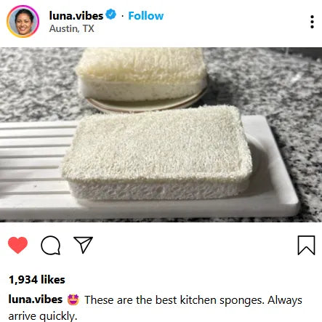Image resolution: width=322 pixels, height=322 pixels.
Task: Click the sponge on the round dish
Action: [x=141, y=74]
